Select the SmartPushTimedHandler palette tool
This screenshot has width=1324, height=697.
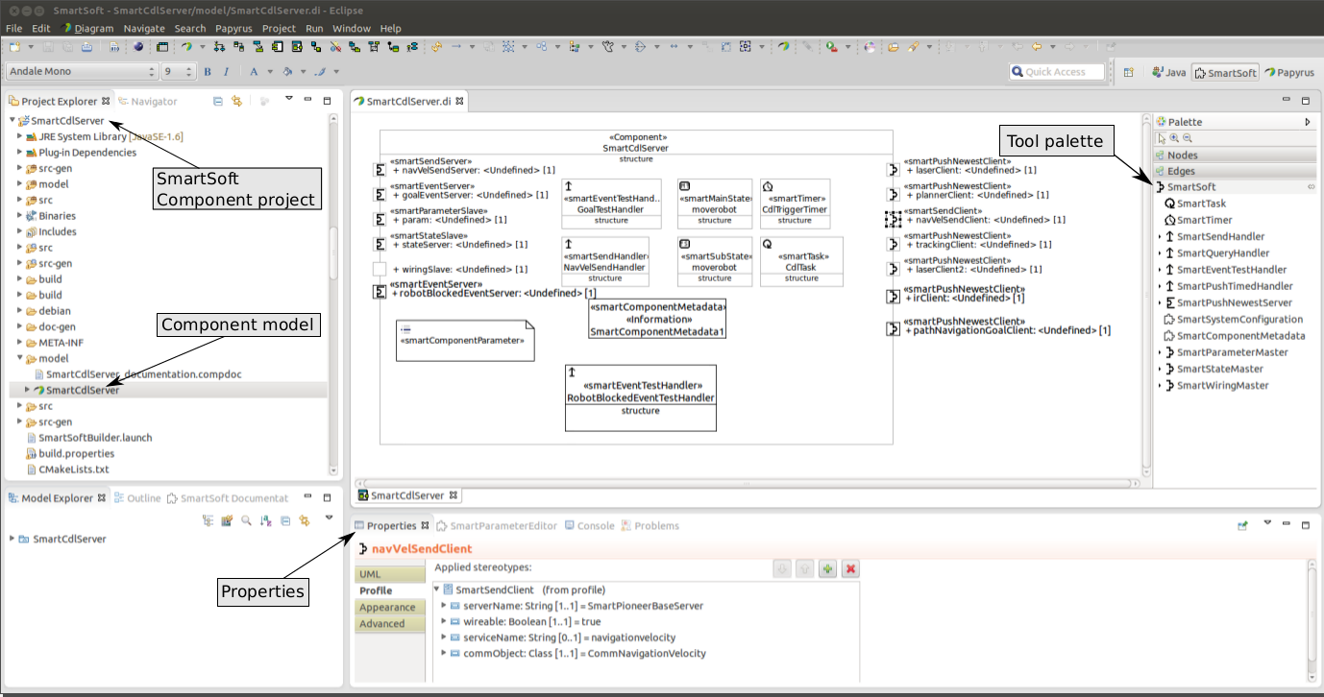click(1227, 286)
